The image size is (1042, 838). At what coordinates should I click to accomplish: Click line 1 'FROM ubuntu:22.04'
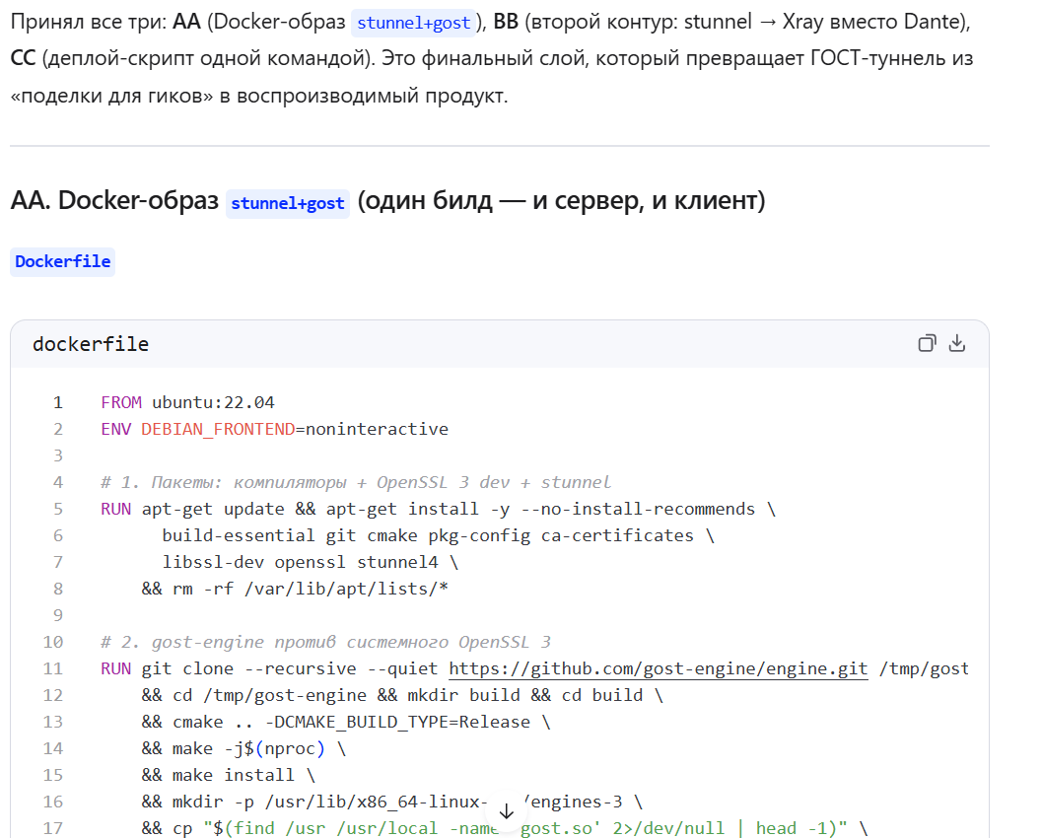pyautogui.click(x=187, y=402)
